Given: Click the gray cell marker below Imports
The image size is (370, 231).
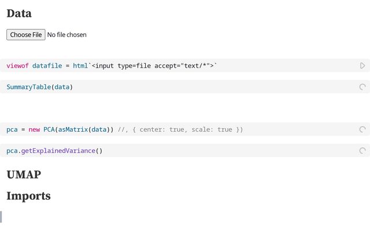Looking at the screenshot, I should (1, 217).
